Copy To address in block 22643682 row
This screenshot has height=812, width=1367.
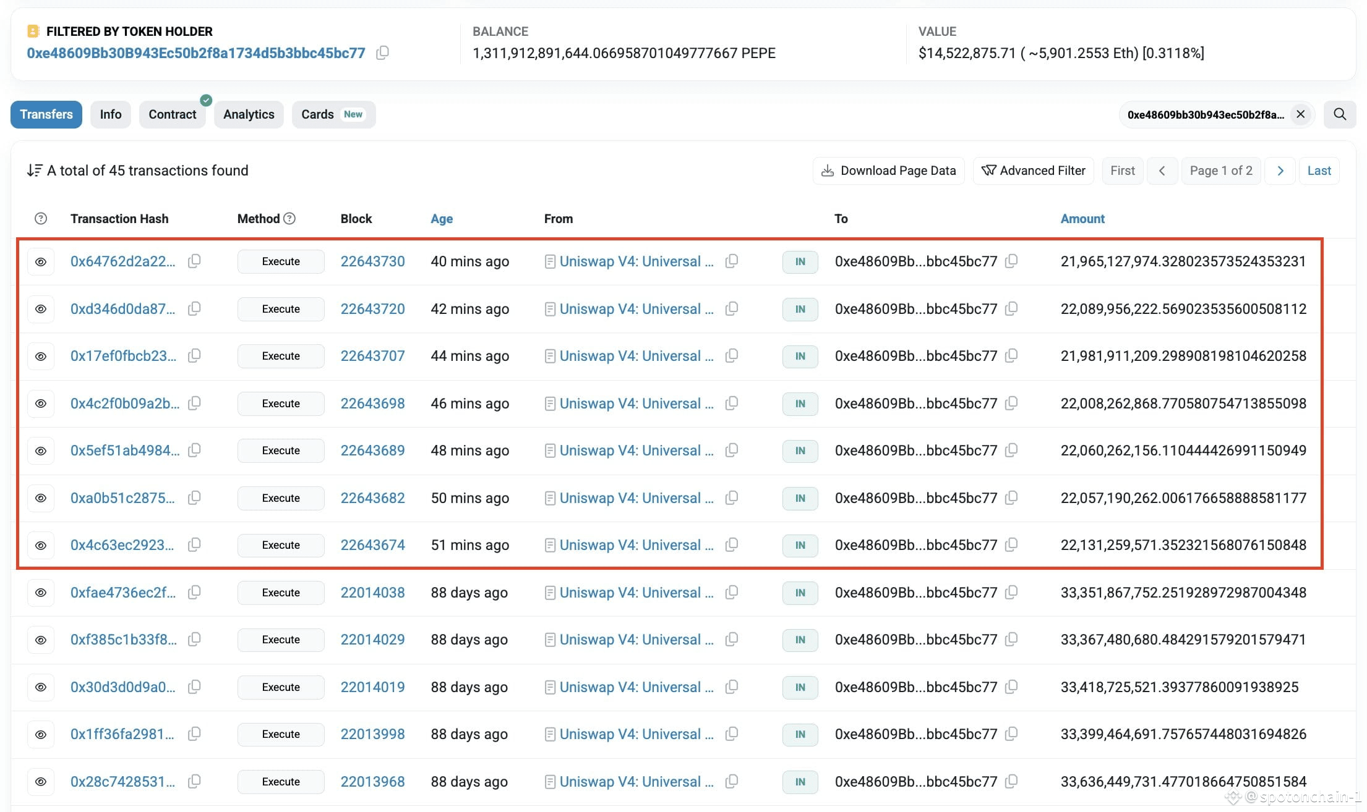(1011, 497)
